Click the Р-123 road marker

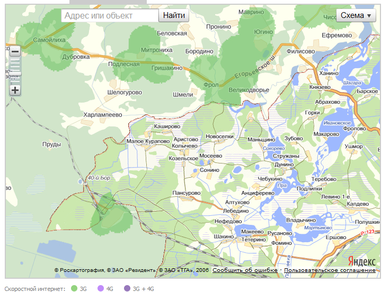coord(367,232)
